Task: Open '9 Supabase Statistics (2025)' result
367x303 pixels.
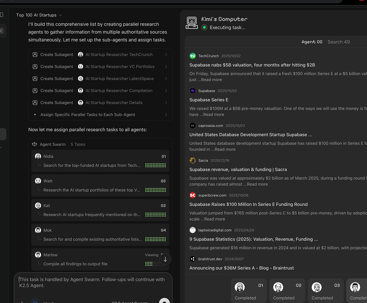Action: 254,239
